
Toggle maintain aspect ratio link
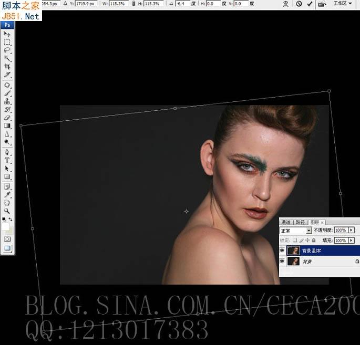[x=133, y=4]
